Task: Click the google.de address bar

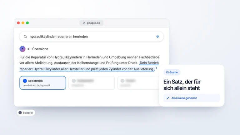Action: [x=91, y=23]
